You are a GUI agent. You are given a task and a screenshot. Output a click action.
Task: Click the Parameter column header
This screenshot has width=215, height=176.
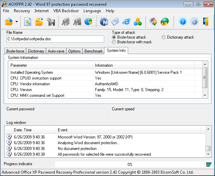[x=51, y=65]
